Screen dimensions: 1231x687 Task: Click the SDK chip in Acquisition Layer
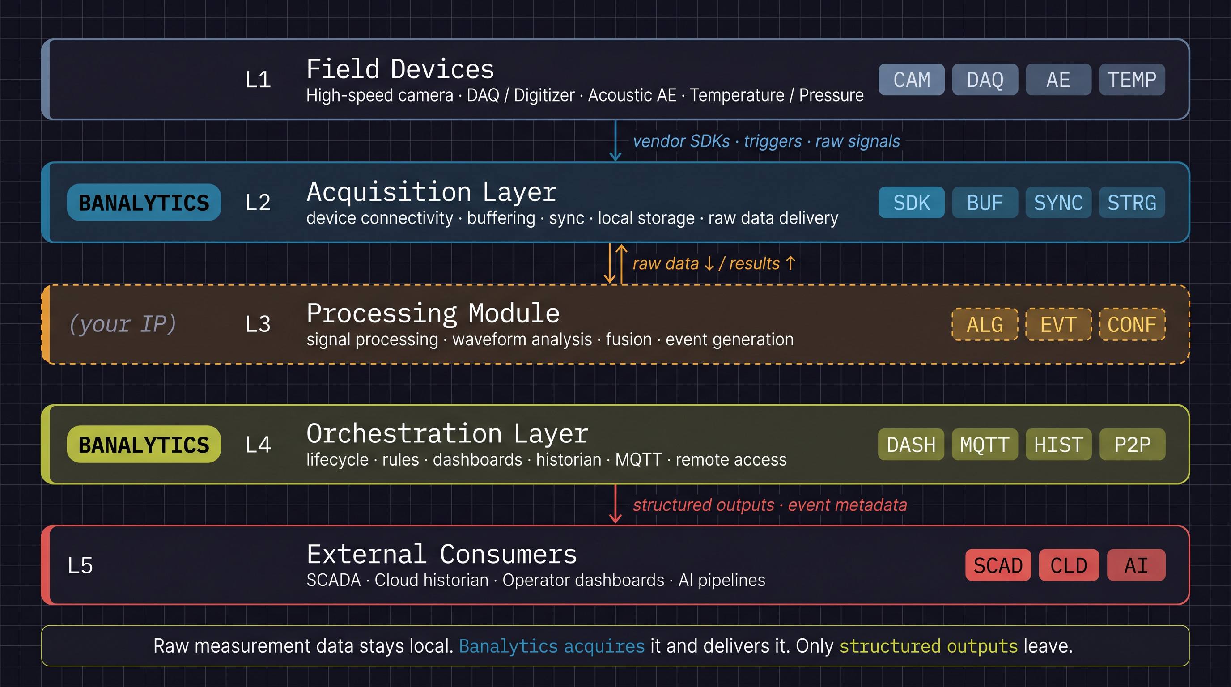pos(911,202)
